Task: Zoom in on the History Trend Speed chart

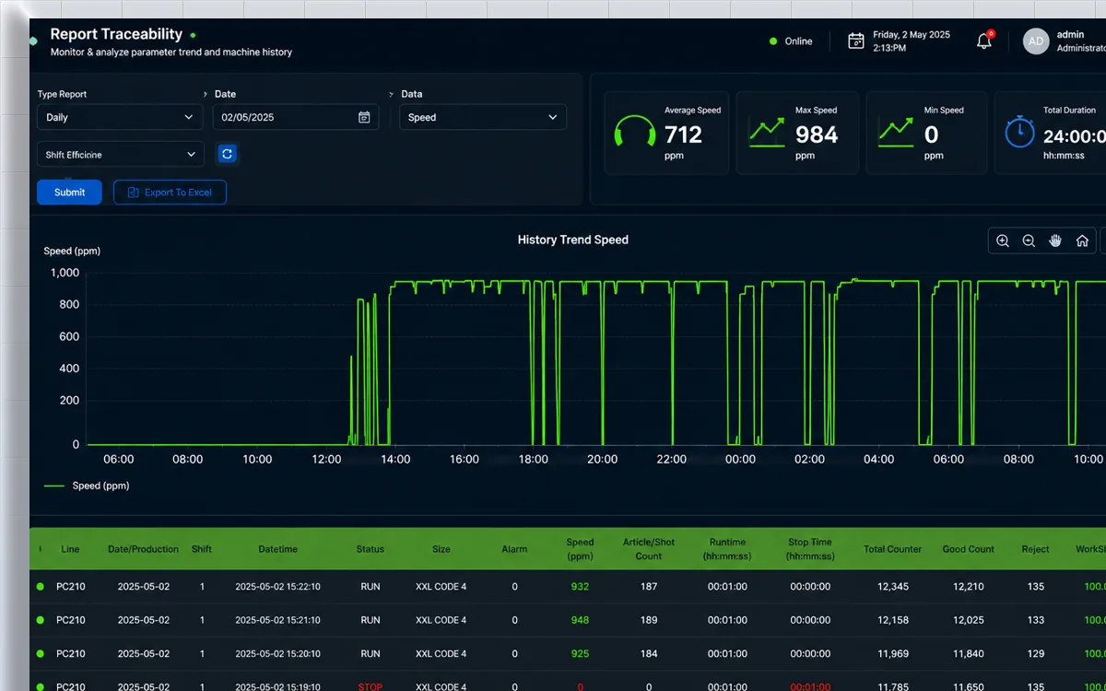Action: pos(1003,240)
